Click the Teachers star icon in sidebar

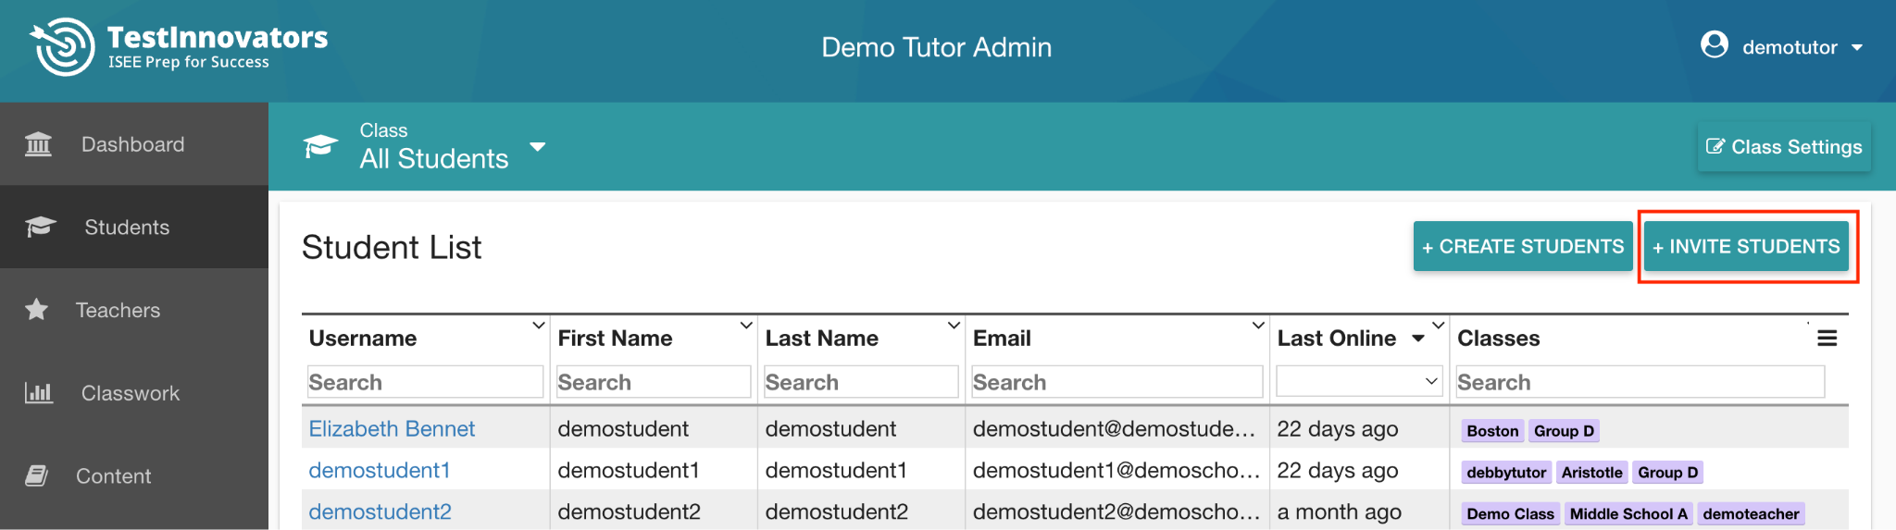(37, 309)
